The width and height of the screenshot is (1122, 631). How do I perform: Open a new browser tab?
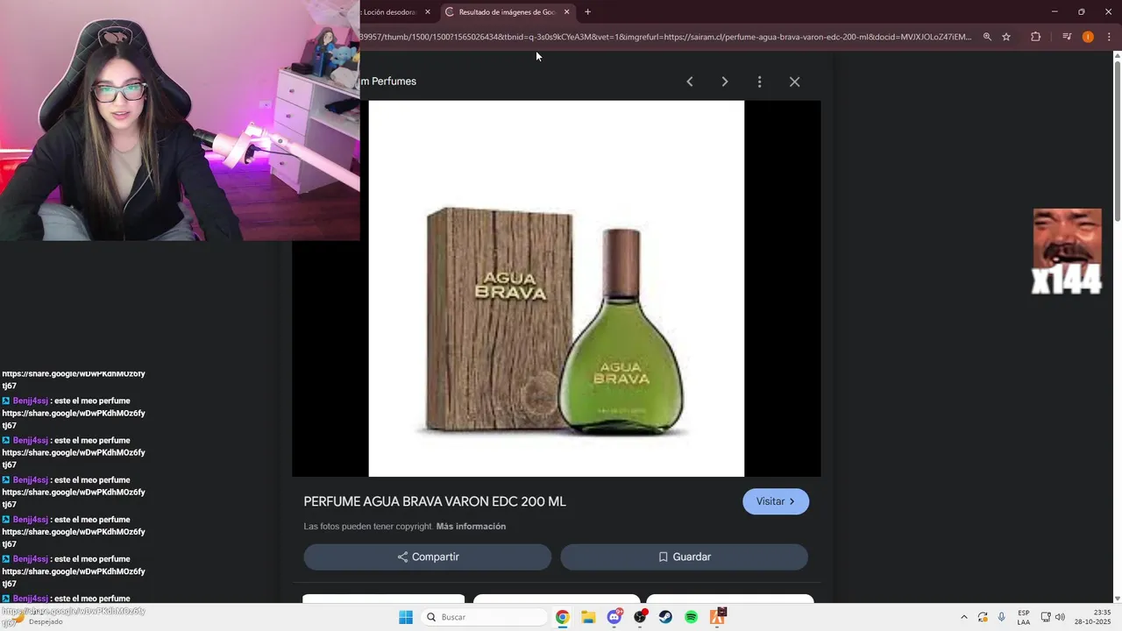tap(587, 12)
